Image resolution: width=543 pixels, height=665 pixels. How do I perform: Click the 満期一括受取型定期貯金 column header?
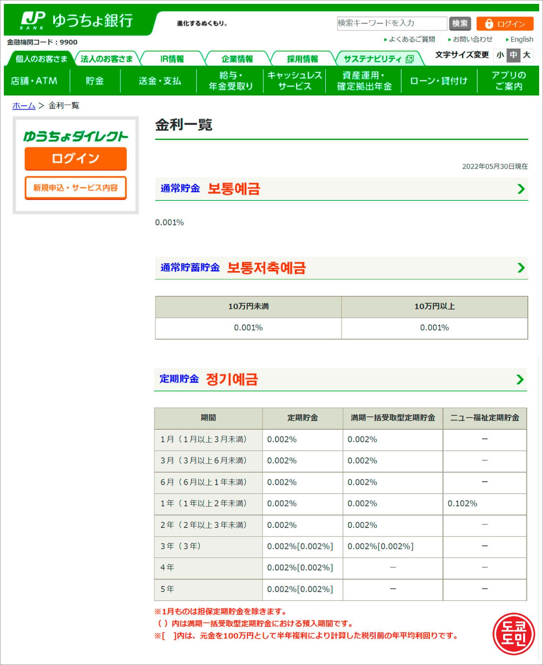(393, 418)
